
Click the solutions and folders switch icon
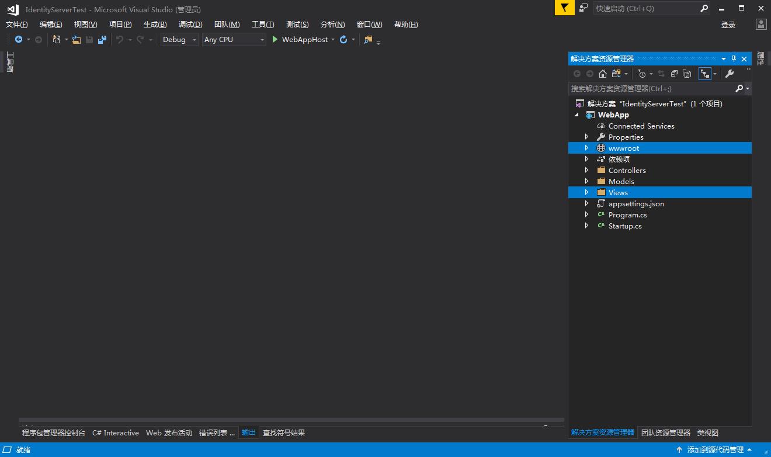(616, 74)
